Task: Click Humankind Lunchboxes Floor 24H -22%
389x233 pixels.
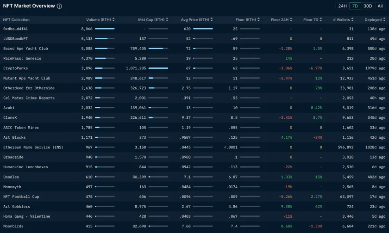Action: click(288, 167)
